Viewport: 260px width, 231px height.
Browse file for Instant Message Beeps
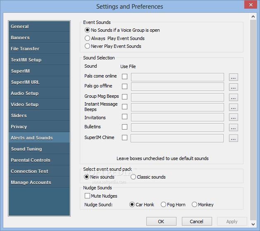coord(233,107)
